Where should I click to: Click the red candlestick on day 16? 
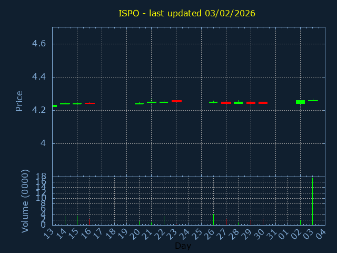tap(90, 103)
